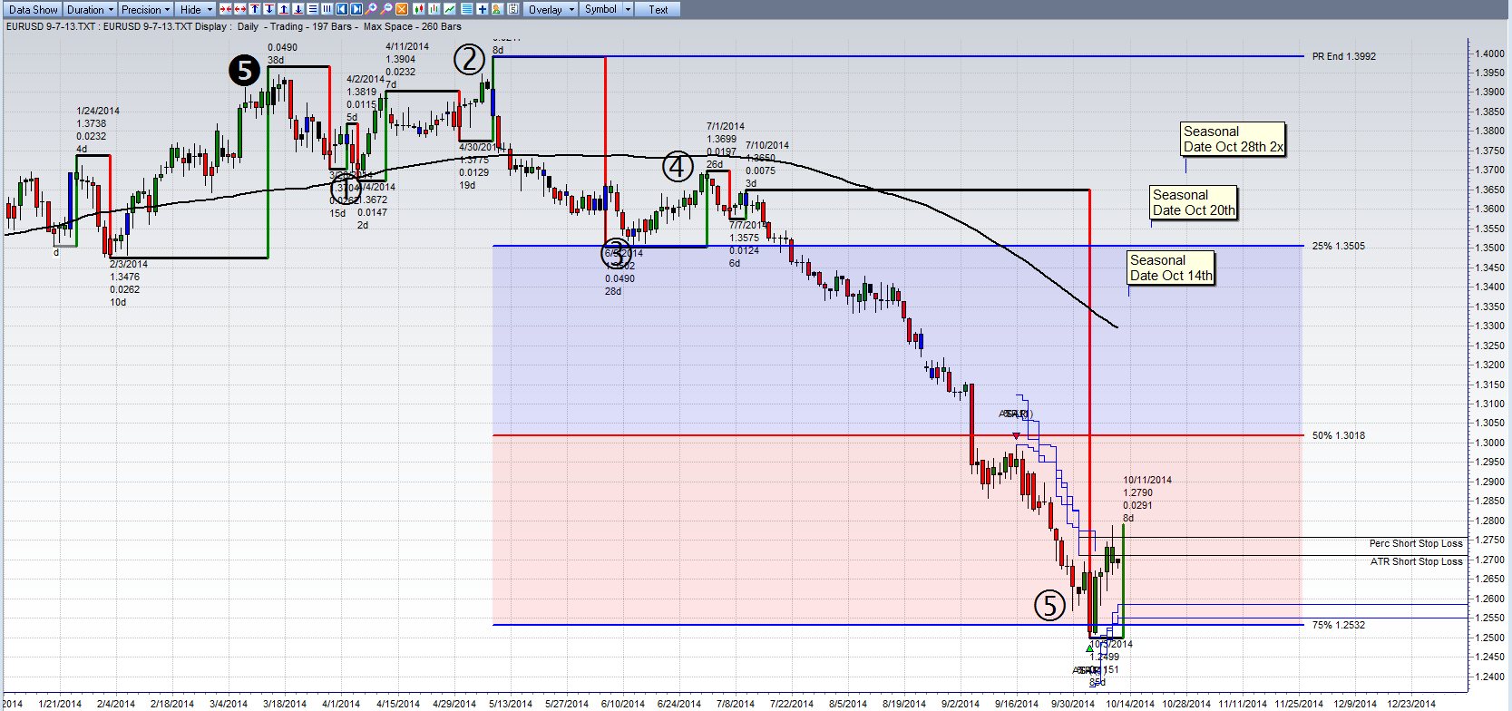Jump to first bar with the blue left arrow

[342, 9]
